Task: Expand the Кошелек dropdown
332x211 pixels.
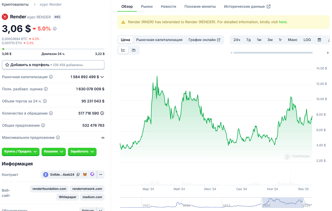Action: [x=53, y=152]
